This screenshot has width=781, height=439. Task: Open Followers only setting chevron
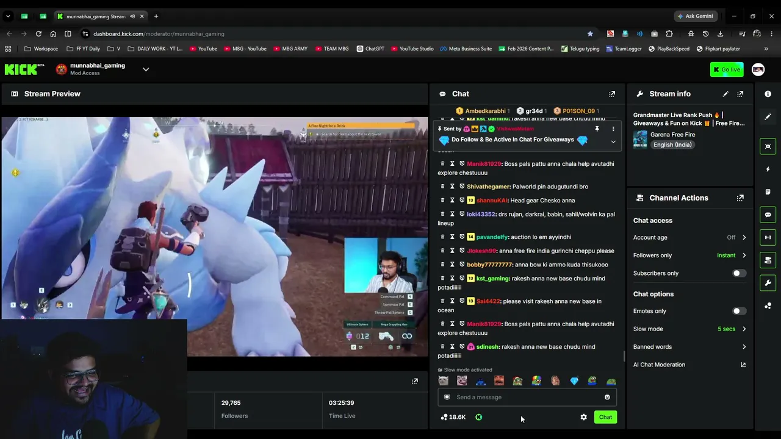click(744, 255)
